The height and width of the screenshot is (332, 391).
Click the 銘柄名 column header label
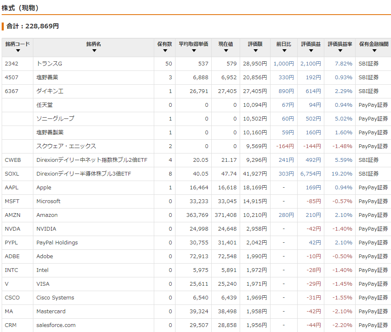click(94, 44)
